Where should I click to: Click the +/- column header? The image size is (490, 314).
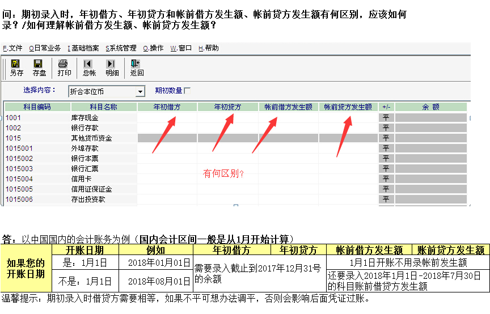click(x=386, y=107)
